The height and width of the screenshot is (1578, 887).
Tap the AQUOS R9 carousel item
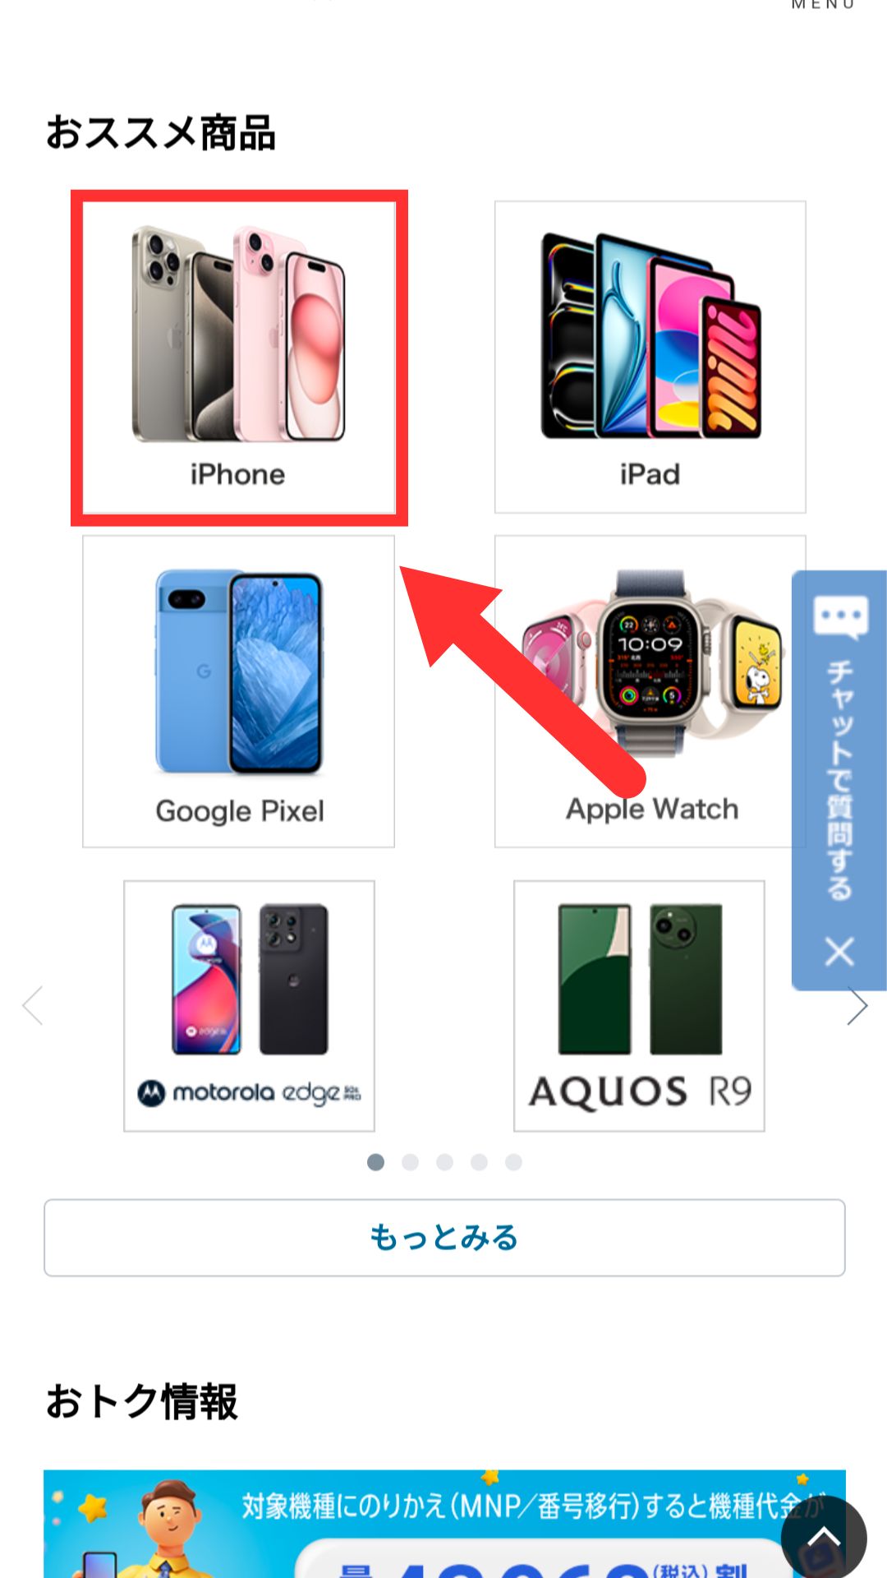pos(639,1006)
